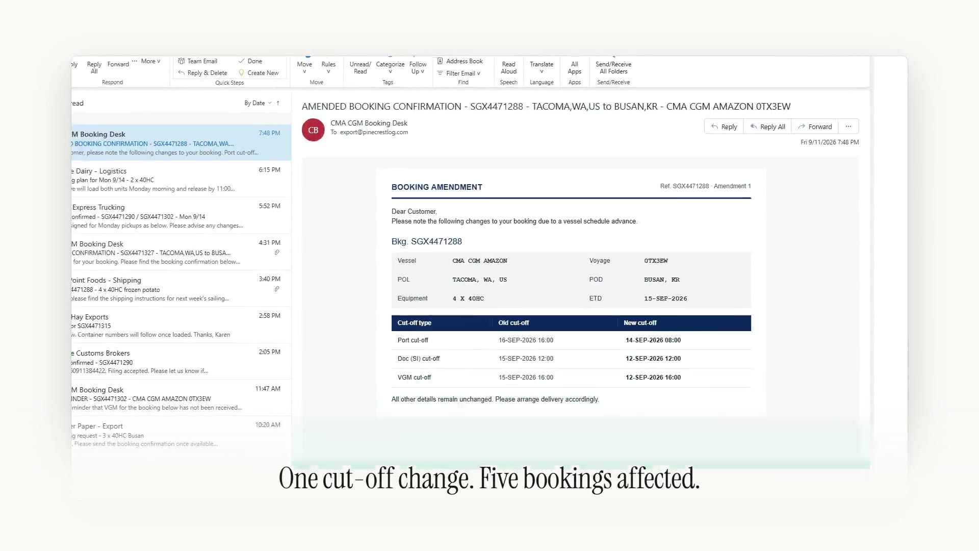Open the Express Trucking email
This screenshot has width=979, height=551.
pyautogui.click(x=181, y=216)
